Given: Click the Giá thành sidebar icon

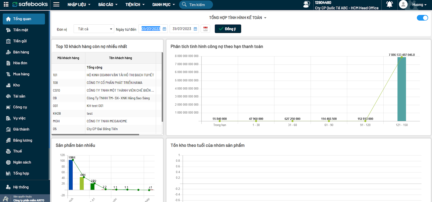Looking at the screenshot, I should tap(8, 129).
